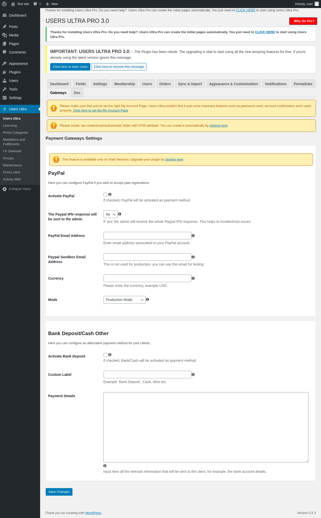Click the WordPress logo icon in admin bar
The height and width of the screenshot is (518, 321).
click(x=4, y=4)
